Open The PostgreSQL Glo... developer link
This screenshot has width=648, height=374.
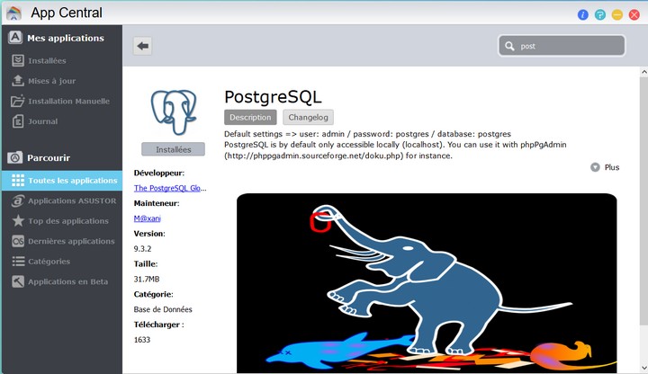coord(170,188)
